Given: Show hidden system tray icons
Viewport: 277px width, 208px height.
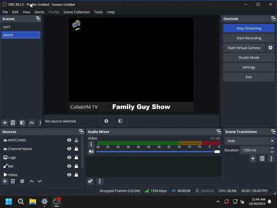Looking at the screenshot, I should (x=218, y=201).
